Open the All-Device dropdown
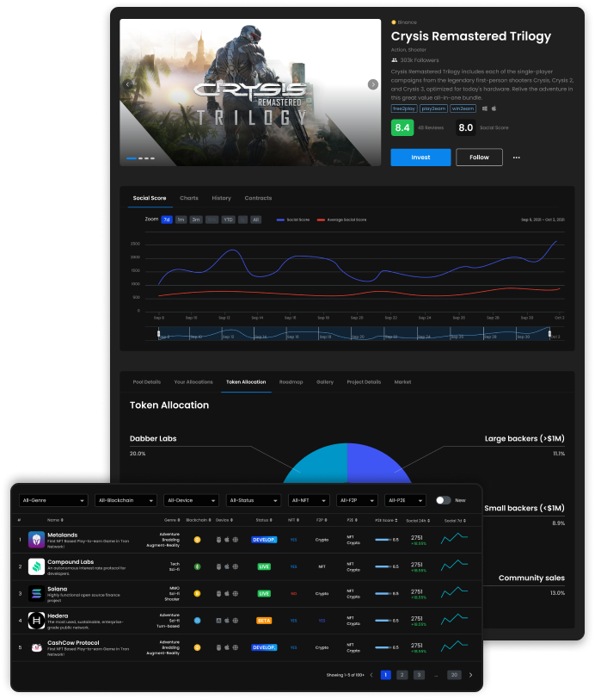The image size is (595, 699). pyautogui.click(x=191, y=500)
